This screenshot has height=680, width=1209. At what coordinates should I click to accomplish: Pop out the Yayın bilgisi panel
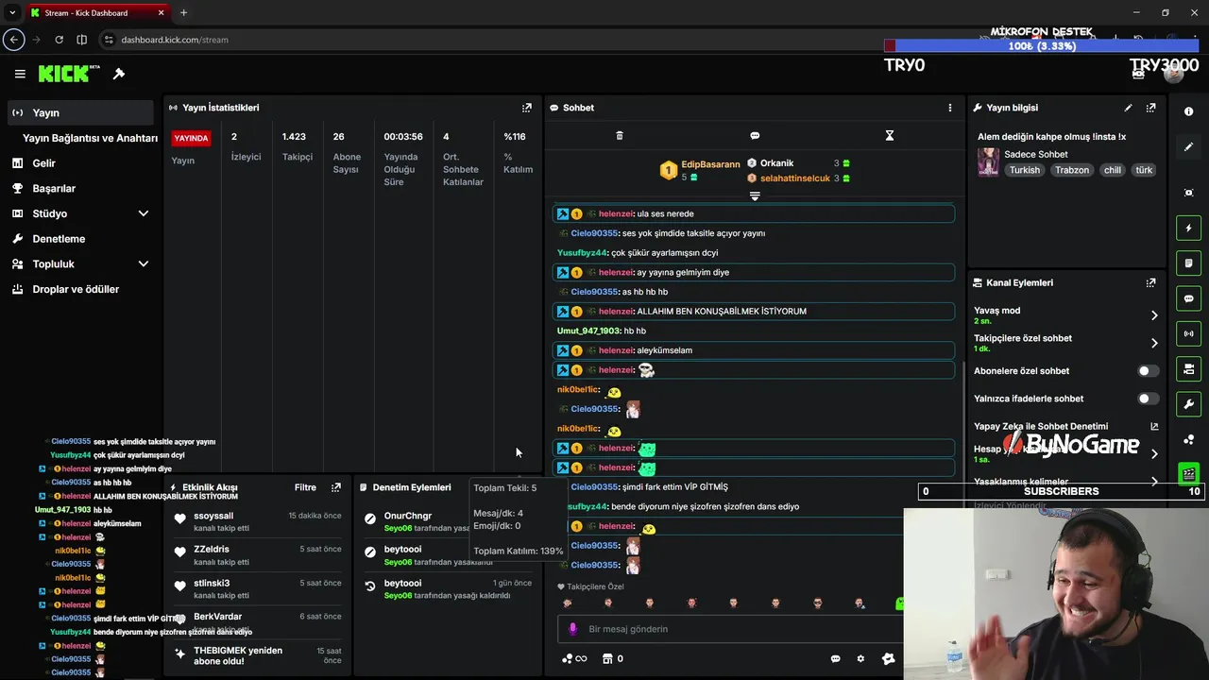[x=1150, y=108]
